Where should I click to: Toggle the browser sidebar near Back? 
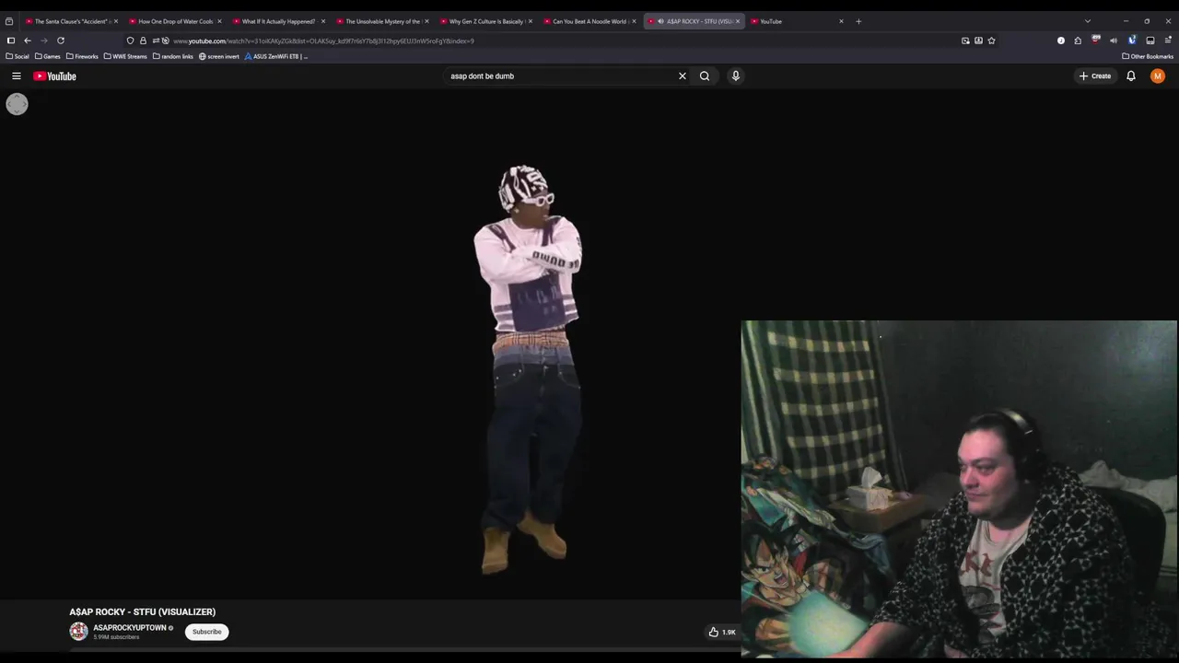(x=11, y=41)
